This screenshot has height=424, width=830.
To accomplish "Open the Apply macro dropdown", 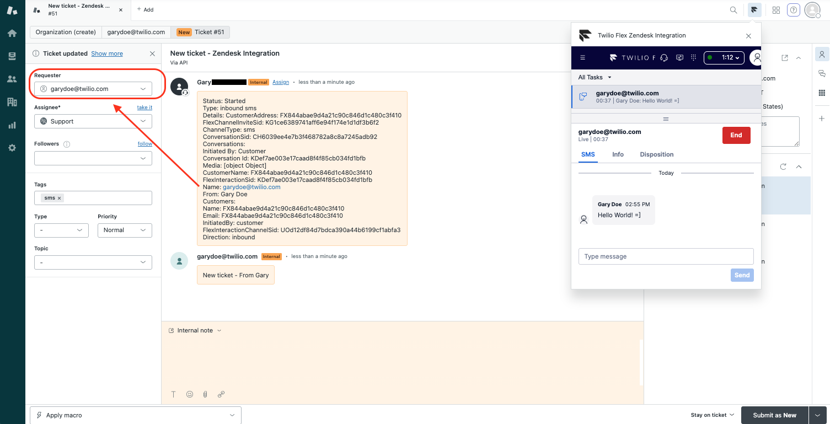I will (136, 415).
